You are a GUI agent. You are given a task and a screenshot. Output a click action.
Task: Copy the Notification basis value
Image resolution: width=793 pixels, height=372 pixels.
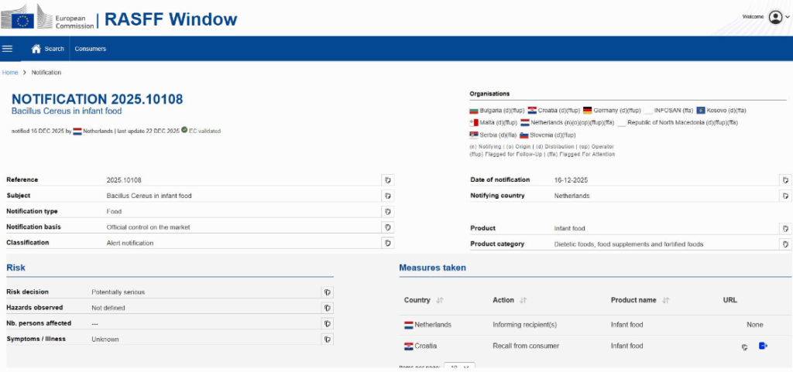click(x=387, y=227)
